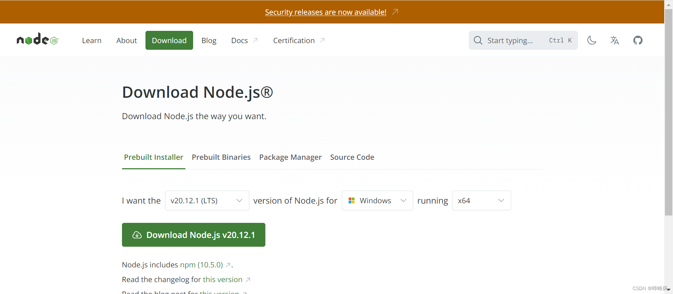
Task: Open Certification link
Action: point(294,40)
